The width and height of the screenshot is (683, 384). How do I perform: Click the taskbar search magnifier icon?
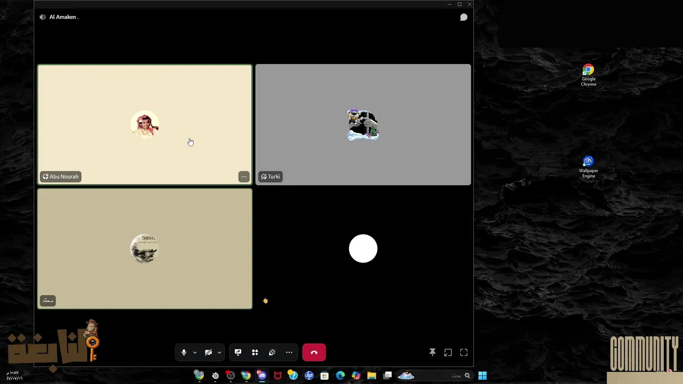tap(467, 375)
